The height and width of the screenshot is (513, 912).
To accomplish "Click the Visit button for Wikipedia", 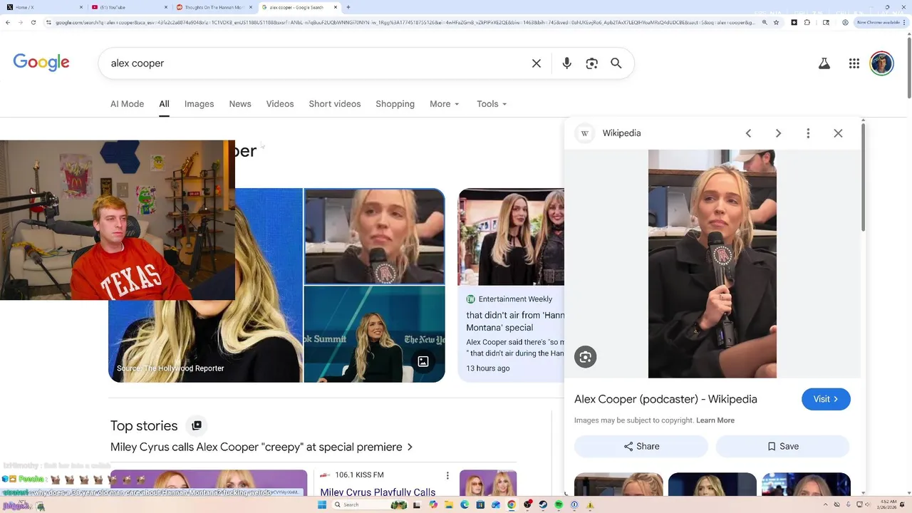I will point(826,399).
